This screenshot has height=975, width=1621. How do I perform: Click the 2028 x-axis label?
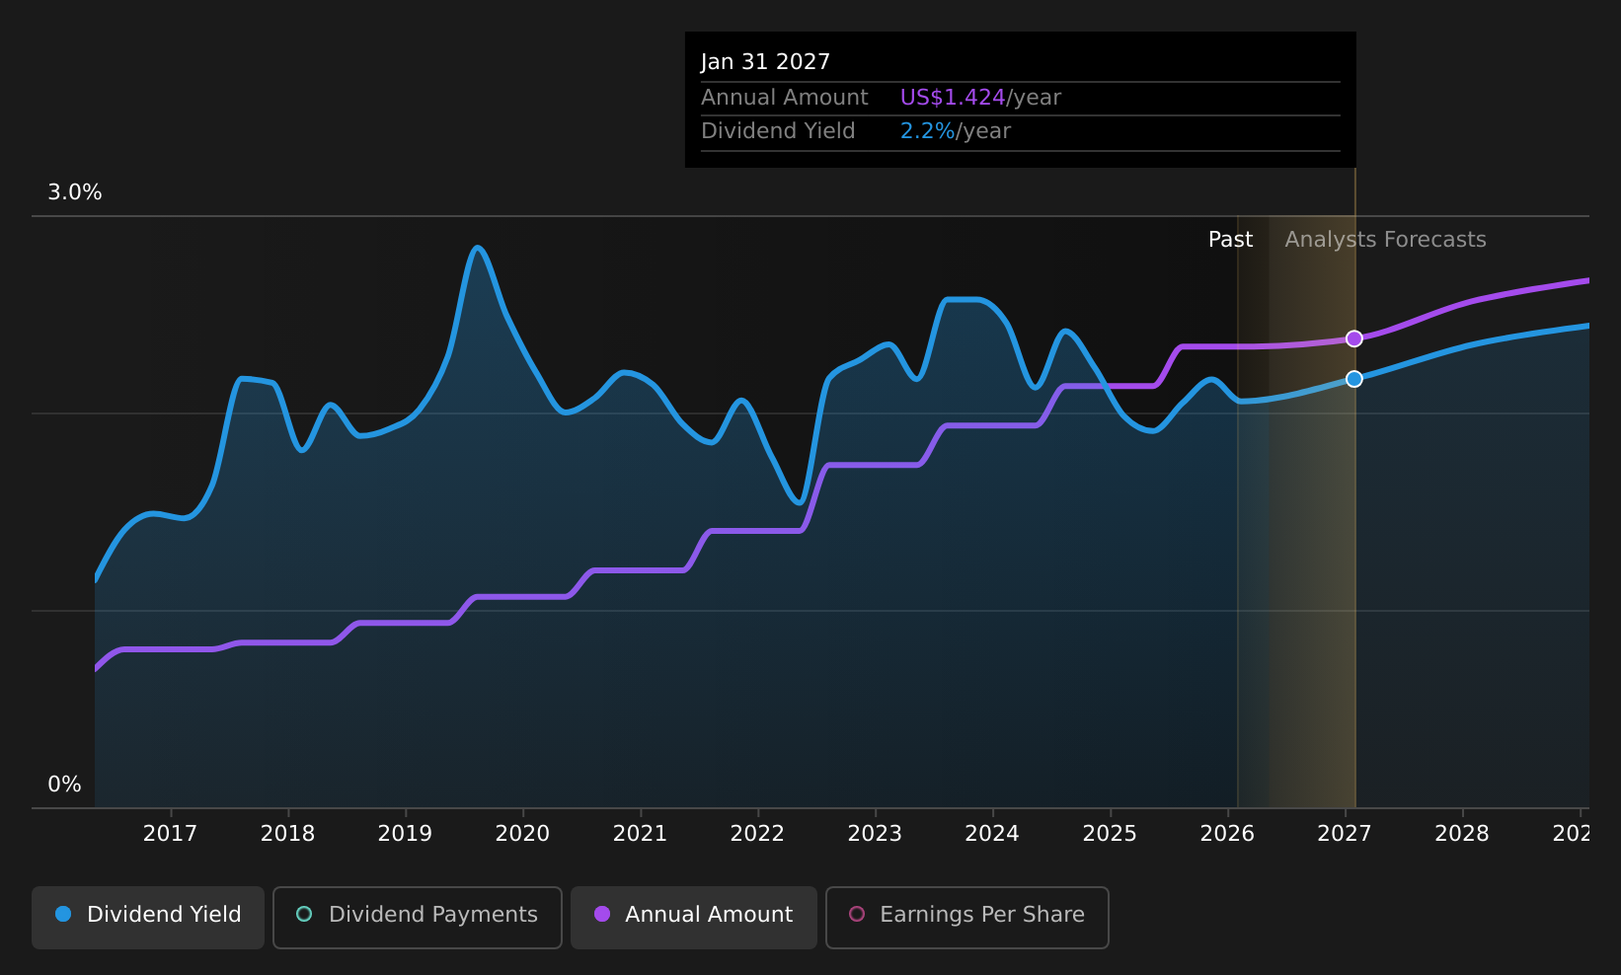(1462, 834)
